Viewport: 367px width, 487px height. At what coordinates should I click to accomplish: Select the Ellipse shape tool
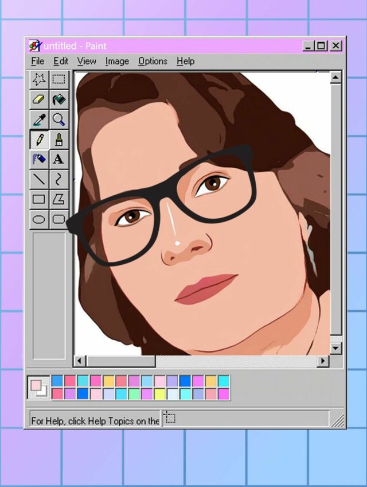click(x=39, y=219)
